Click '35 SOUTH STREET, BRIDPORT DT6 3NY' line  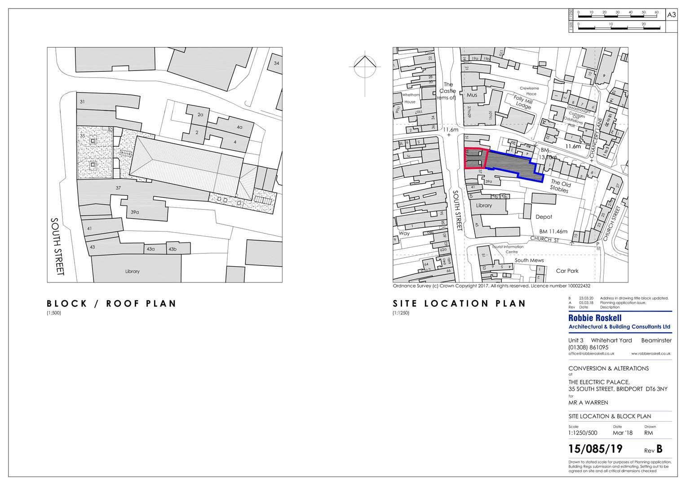coord(618,389)
